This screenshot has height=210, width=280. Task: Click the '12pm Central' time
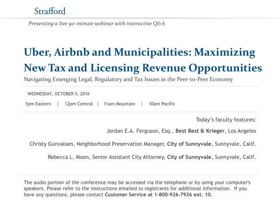tap(79, 104)
